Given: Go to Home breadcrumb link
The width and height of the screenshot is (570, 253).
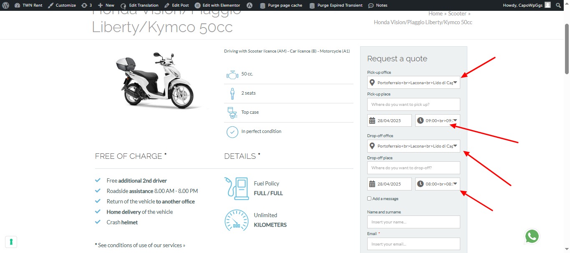Looking at the screenshot, I should point(435,14).
